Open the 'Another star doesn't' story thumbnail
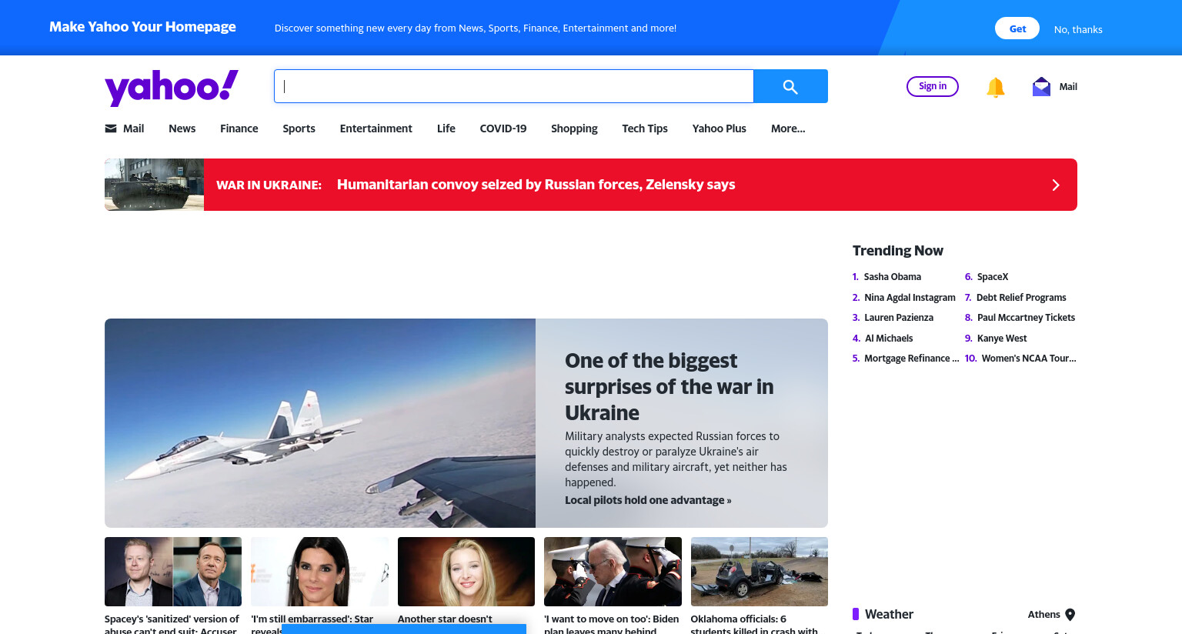 (x=466, y=572)
